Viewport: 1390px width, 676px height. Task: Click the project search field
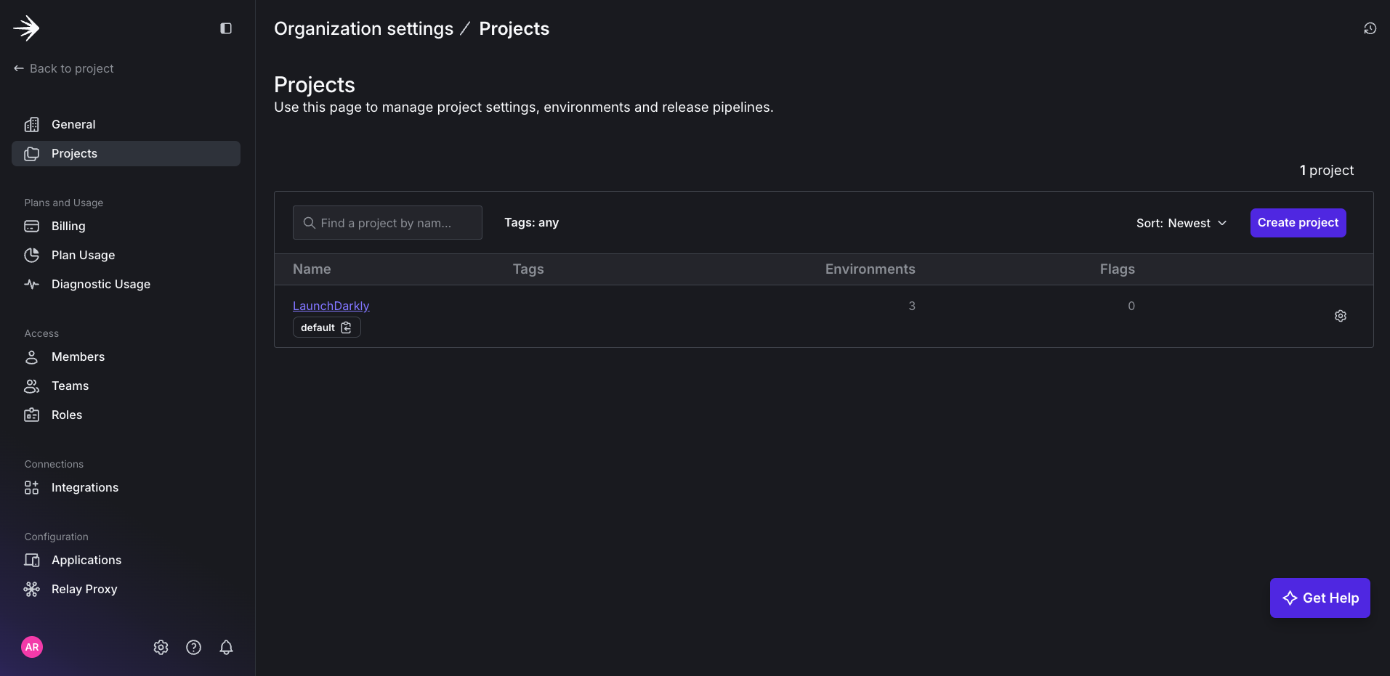(x=387, y=222)
